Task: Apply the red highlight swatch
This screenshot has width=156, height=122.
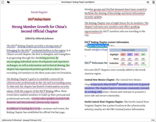Action: point(123,55)
